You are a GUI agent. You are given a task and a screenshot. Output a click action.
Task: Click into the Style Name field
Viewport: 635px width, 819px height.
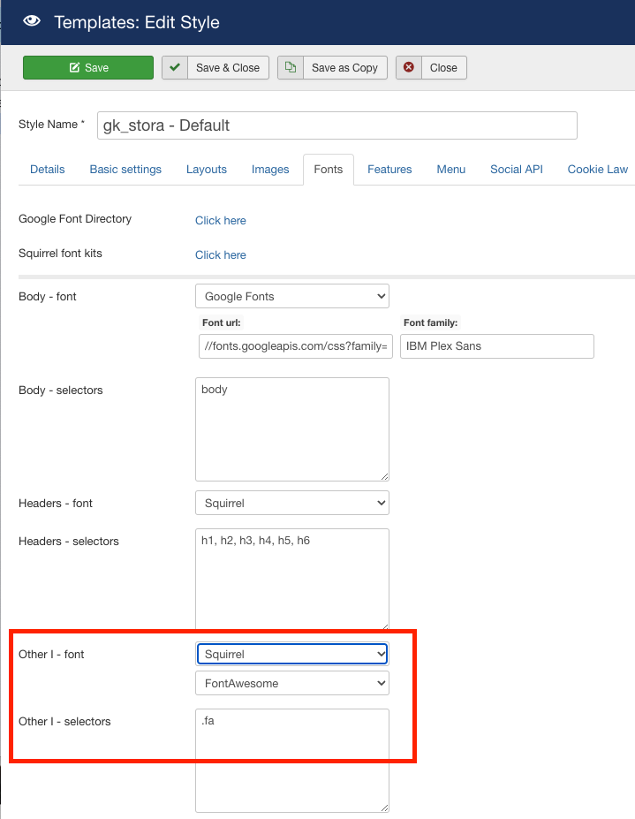(x=336, y=125)
